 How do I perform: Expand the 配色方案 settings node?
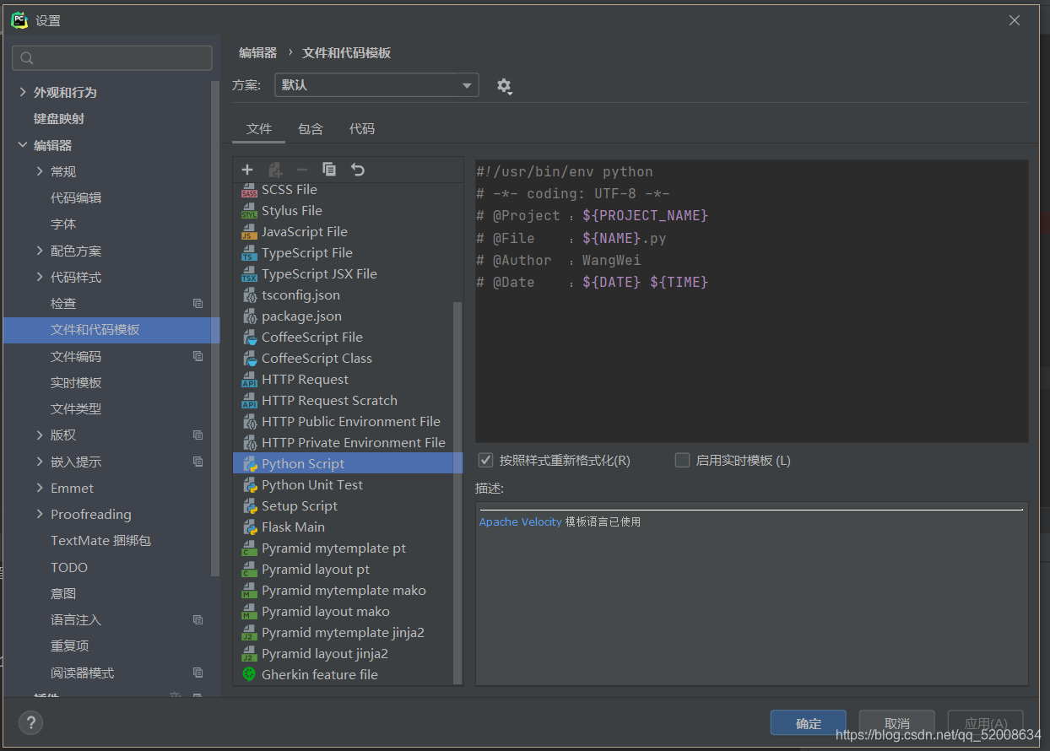coord(40,251)
